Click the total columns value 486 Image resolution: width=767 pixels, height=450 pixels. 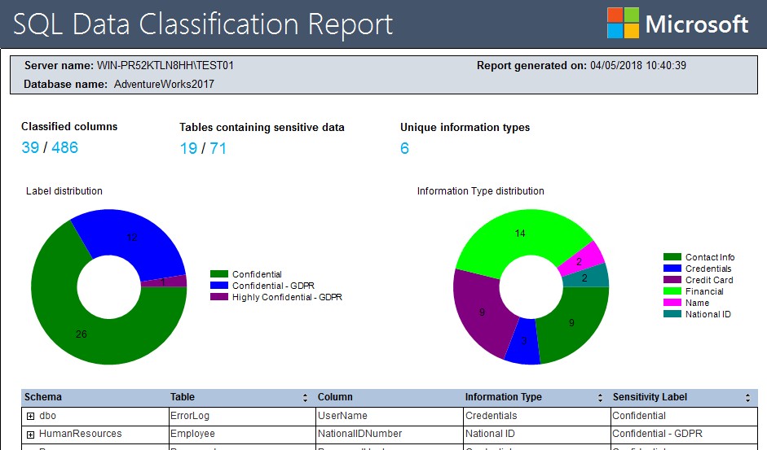click(x=64, y=147)
